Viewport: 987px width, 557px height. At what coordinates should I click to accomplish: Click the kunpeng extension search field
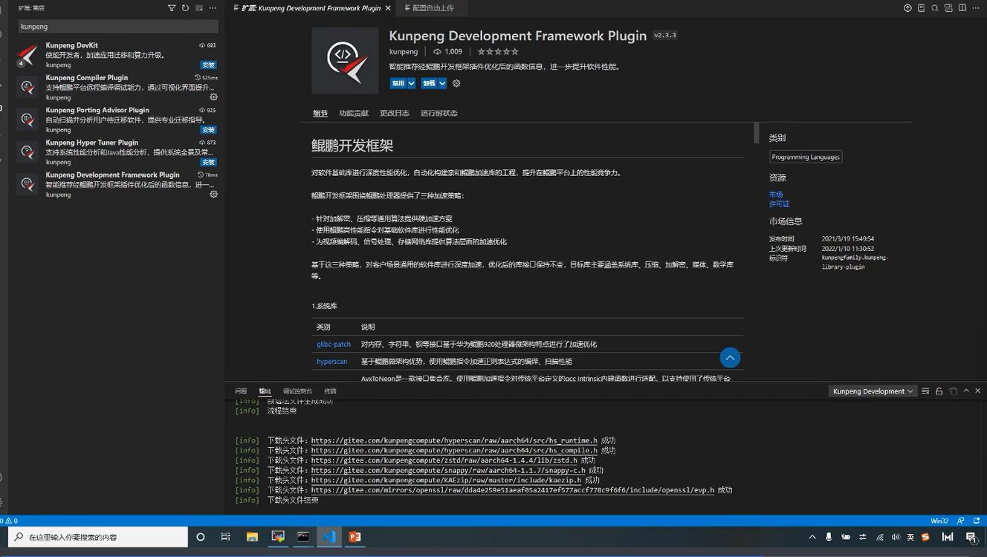click(x=117, y=27)
